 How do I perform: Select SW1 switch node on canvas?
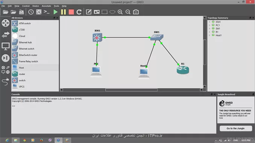(156, 37)
